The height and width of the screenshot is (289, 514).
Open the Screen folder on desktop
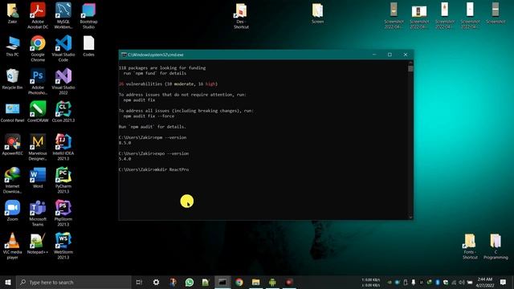[317, 14]
